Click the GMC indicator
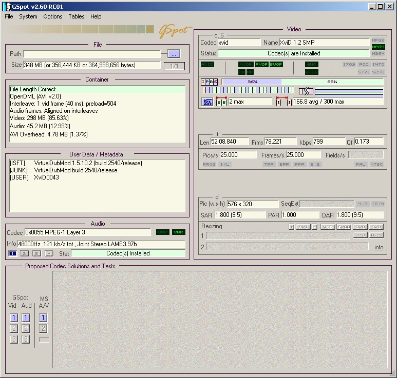This screenshot has width=397, height=378. point(311,64)
